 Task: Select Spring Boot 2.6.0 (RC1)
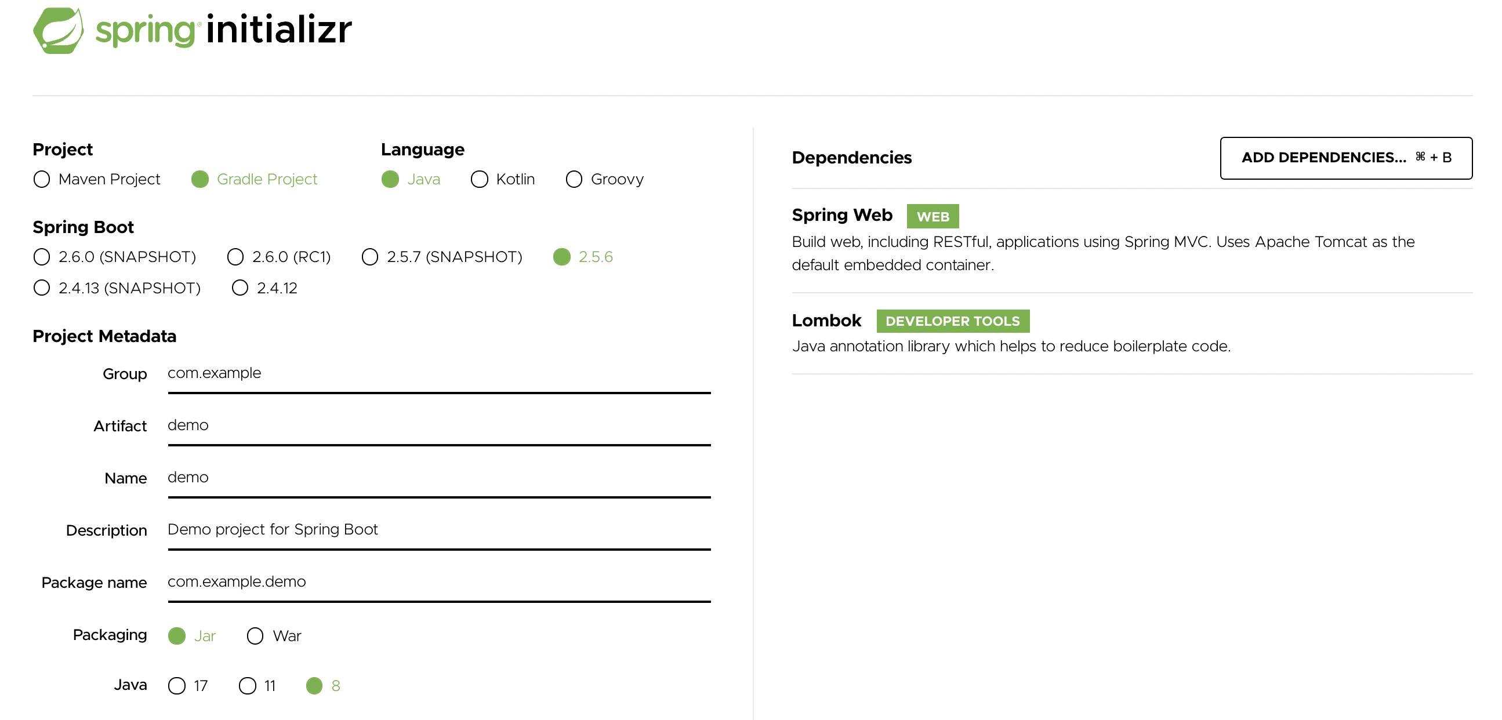(x=235, y=257)
